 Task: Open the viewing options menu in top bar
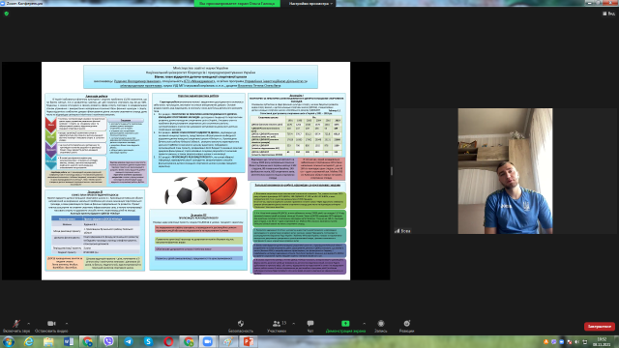click(x=310, y=4)
